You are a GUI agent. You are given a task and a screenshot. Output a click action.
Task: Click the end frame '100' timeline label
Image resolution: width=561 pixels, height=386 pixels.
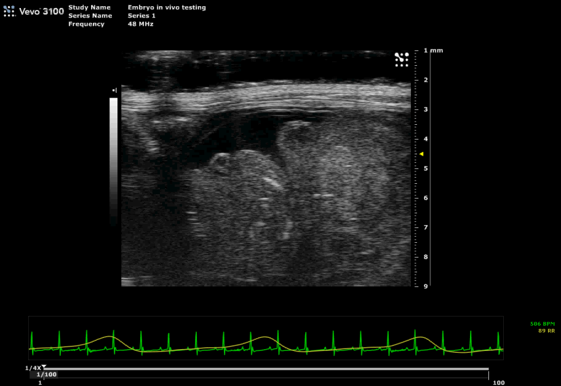(x=499, y=383)
